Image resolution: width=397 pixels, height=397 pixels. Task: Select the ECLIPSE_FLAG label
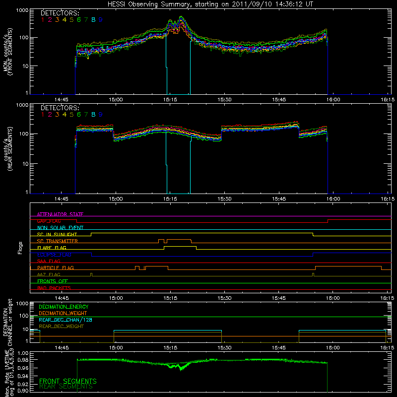point(54,255)
